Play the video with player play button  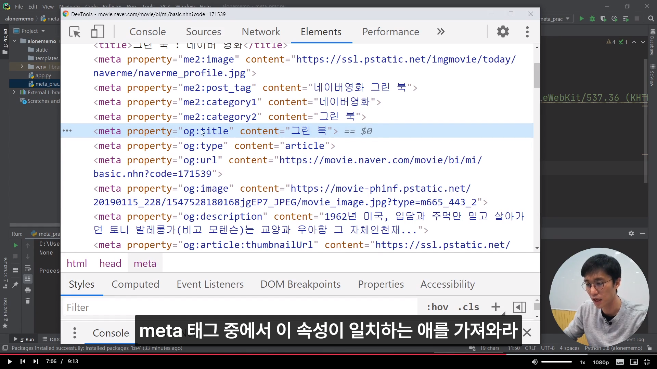click(x=10, y=361)
